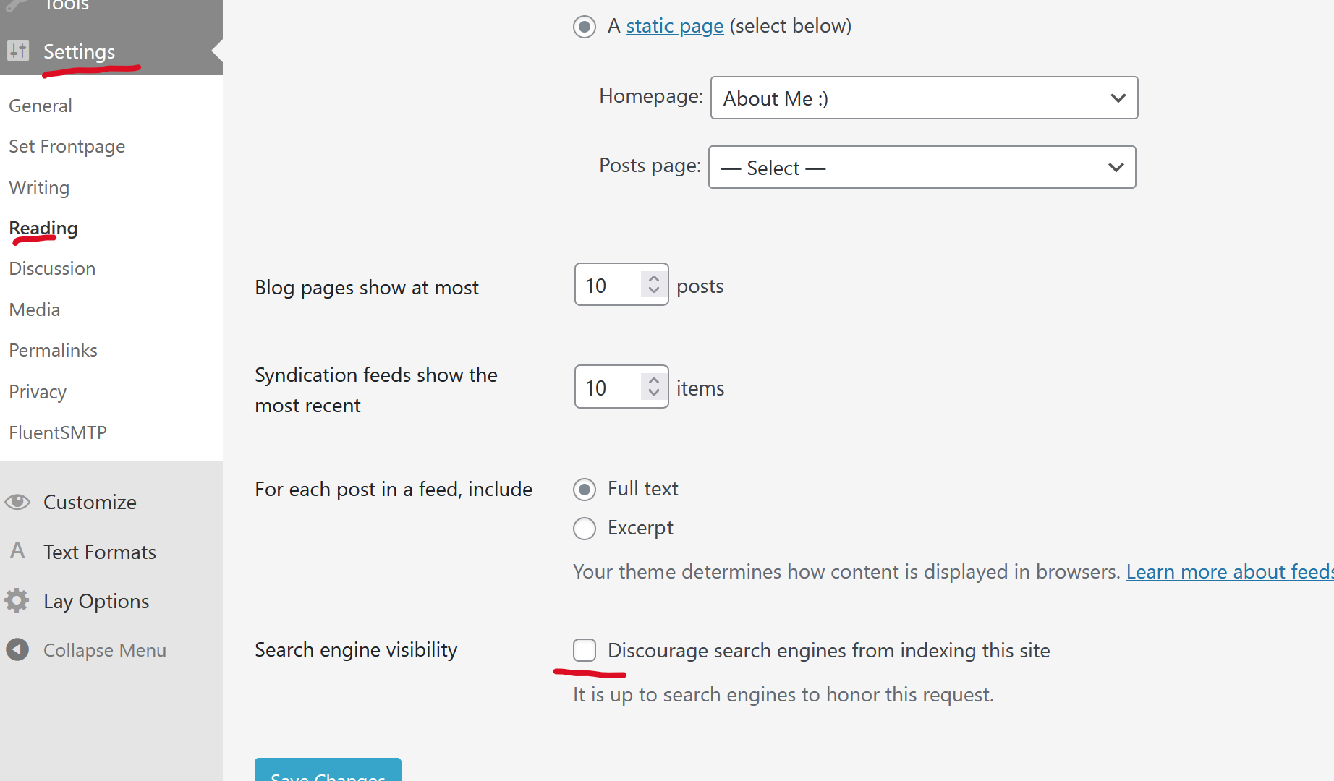Increase the blog pages posts count
Viewport: 1334px width, 781px height.
654,278
